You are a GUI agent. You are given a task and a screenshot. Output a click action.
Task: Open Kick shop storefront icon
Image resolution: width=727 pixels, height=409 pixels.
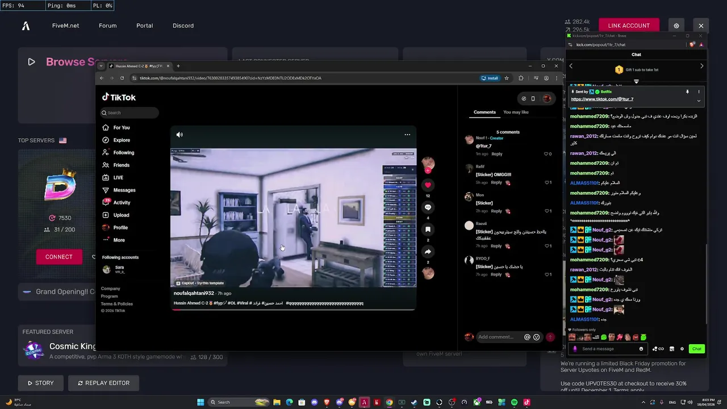pos(672,349)
